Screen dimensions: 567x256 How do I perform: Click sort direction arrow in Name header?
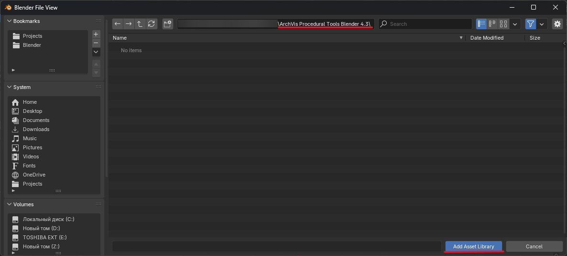[x=461, y=38]
